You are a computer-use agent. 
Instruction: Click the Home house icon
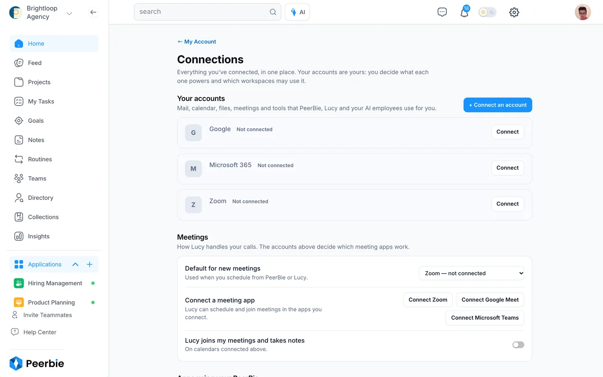click(x=19, y=44)
